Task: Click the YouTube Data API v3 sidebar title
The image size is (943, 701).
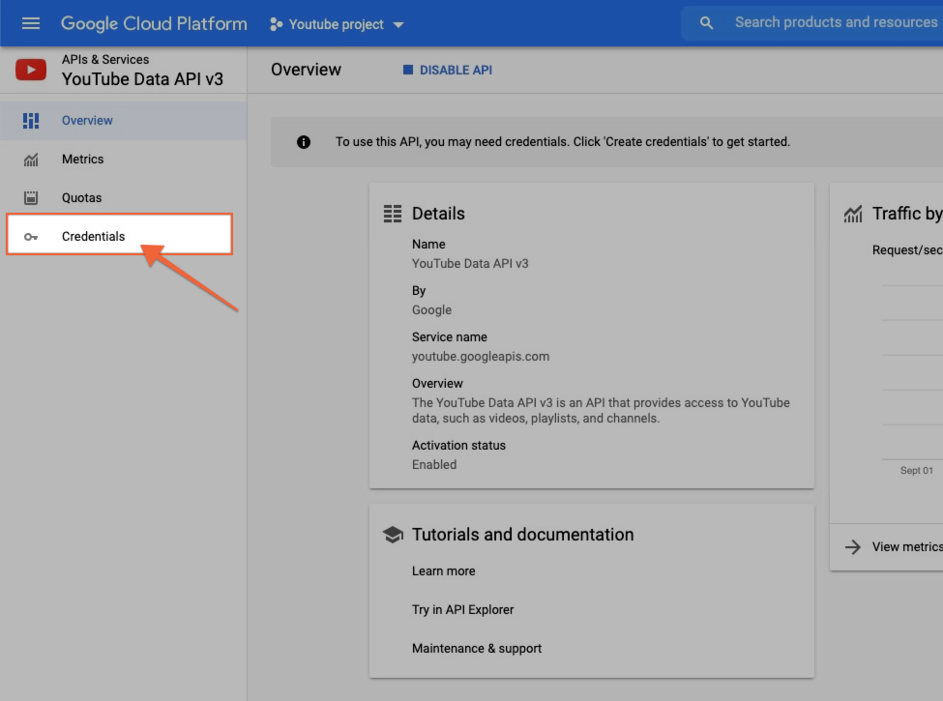Action: tap(142, 79)
